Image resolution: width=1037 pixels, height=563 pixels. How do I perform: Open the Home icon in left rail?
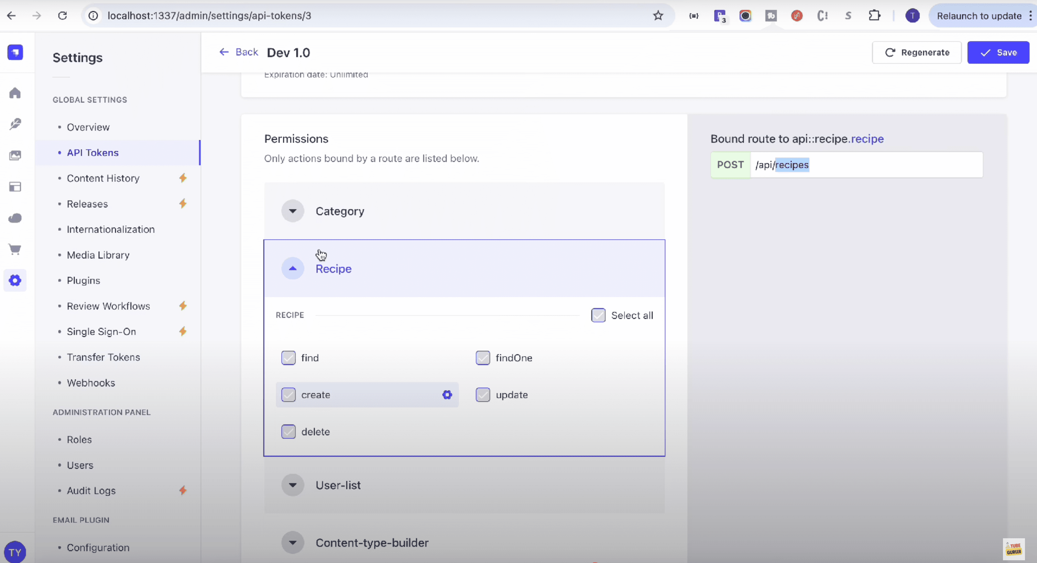[15, 93]
